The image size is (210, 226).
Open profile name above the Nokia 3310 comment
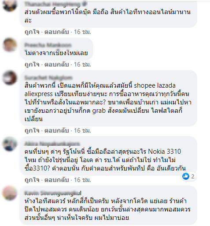(x=52, y=143)
